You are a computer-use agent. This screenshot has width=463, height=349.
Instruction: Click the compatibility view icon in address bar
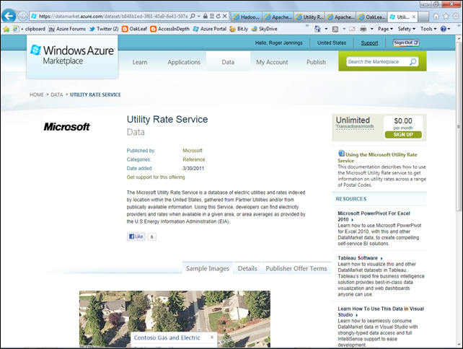[212, 17]
